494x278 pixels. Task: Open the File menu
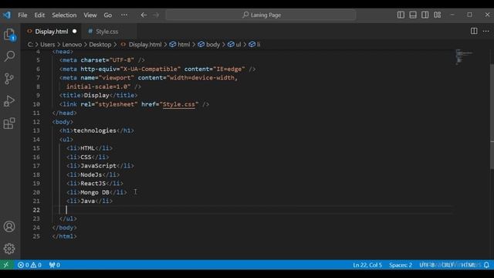tap(22, 15)
